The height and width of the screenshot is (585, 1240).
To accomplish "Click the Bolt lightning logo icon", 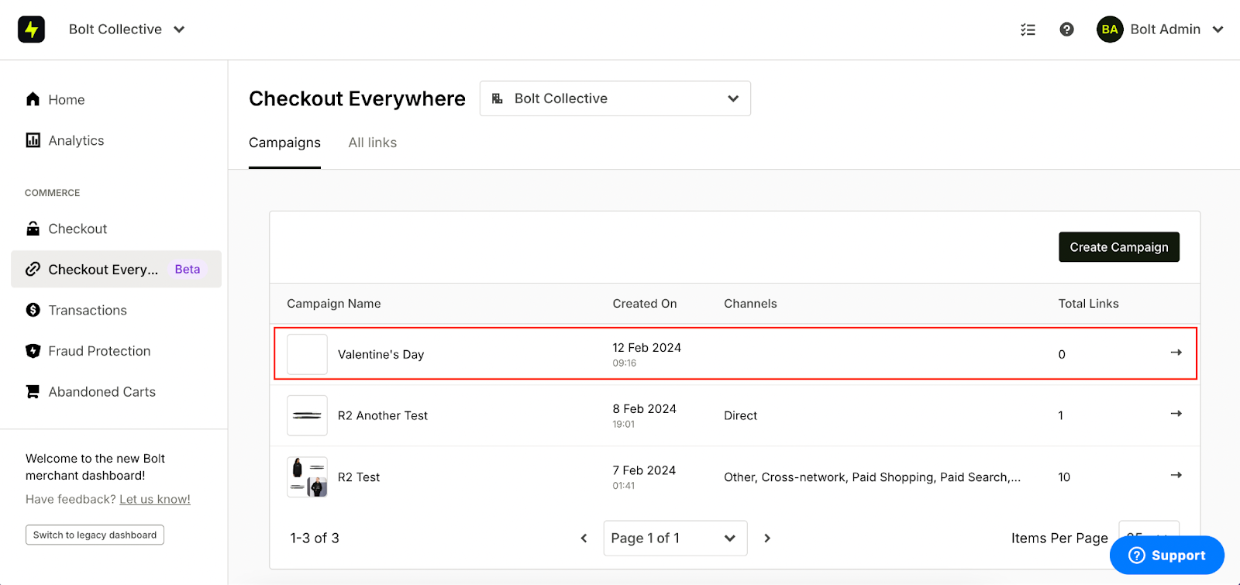I will tap(31, 29).
